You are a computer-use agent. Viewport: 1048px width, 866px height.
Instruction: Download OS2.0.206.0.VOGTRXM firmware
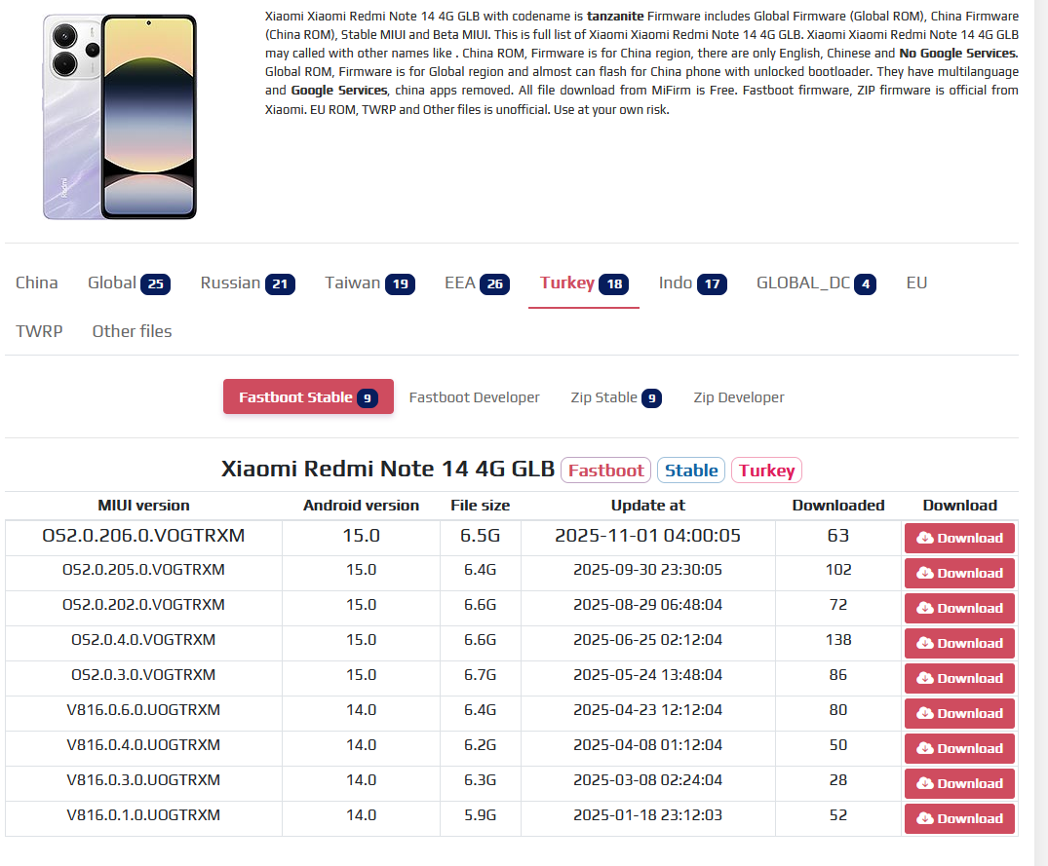(x=959, y=538)
